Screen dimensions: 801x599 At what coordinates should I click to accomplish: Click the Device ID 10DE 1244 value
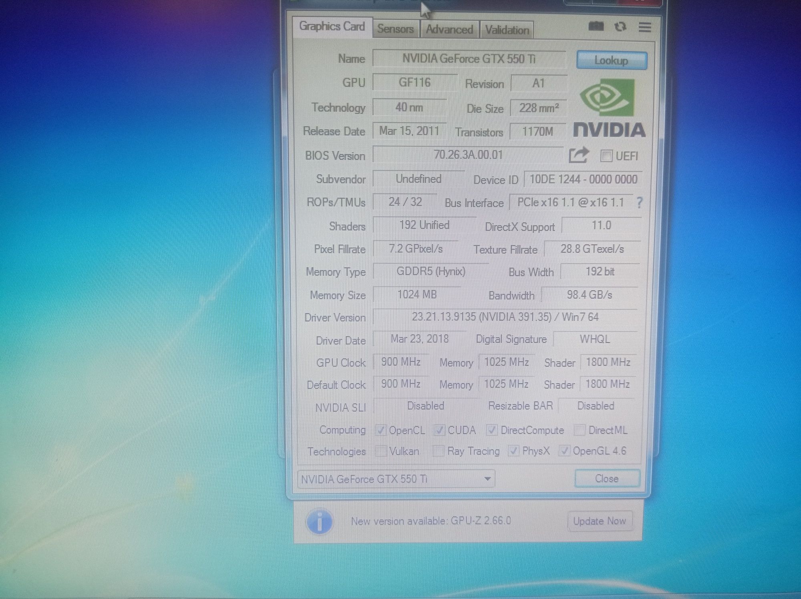[x=583, y=179]
